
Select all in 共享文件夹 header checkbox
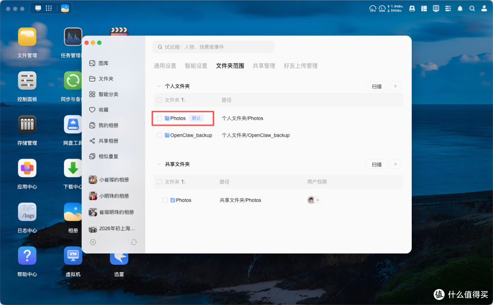click(x=159, y=182)
